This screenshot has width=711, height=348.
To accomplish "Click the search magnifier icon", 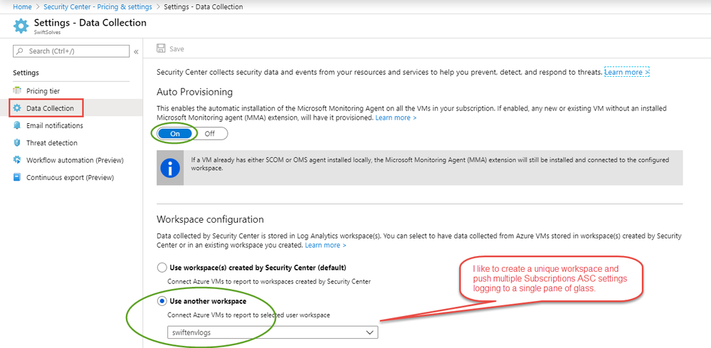I will 20,51.
